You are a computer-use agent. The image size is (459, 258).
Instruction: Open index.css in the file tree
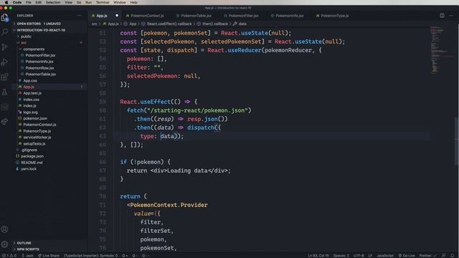(x=31, y=100)
